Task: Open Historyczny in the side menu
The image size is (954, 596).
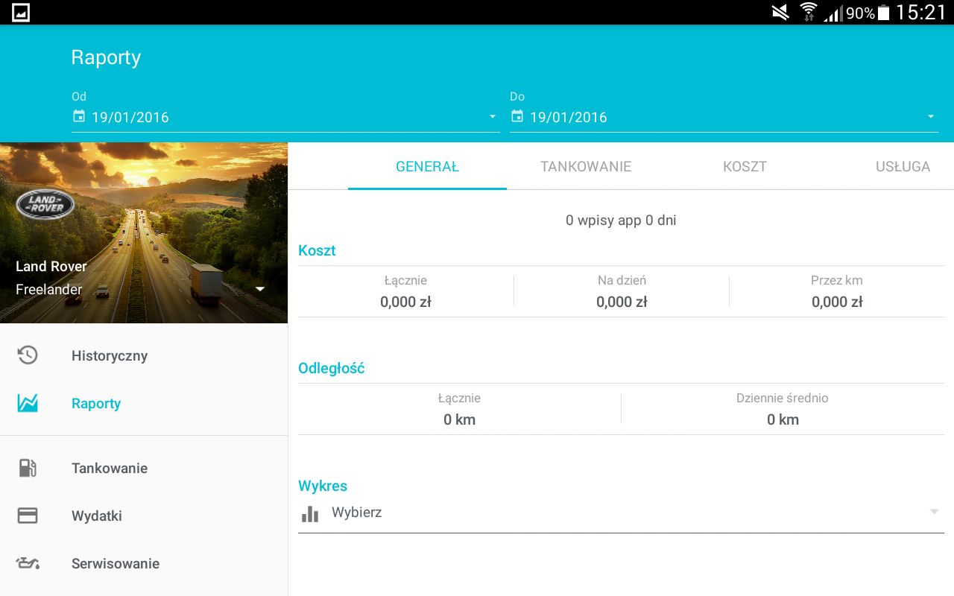Action: click(144, 355)
